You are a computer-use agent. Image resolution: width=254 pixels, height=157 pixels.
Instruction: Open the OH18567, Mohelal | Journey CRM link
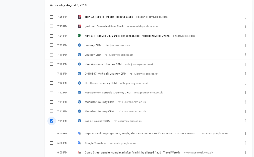[105, 74]
